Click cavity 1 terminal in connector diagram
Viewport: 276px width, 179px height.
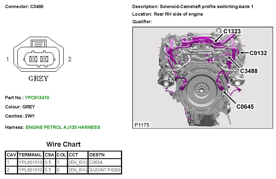[x=33, y=59]
